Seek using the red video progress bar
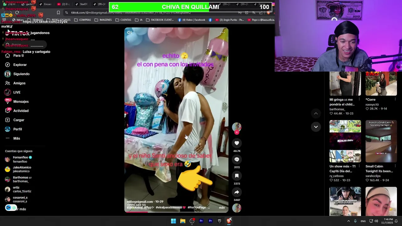This screenshot has height=226, width=402. click(176, 212)
